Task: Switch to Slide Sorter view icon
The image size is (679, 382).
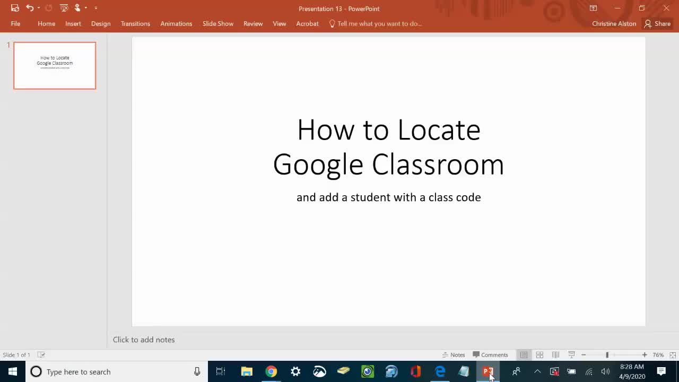Action: (x=539, y=355)
